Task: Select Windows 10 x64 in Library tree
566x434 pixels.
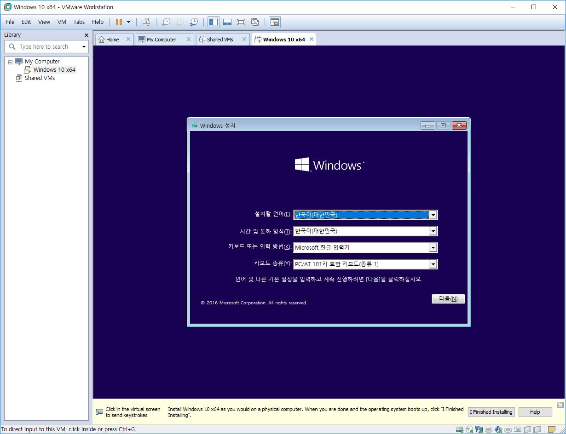Action: pyautogui.click(x=54, y=70)
